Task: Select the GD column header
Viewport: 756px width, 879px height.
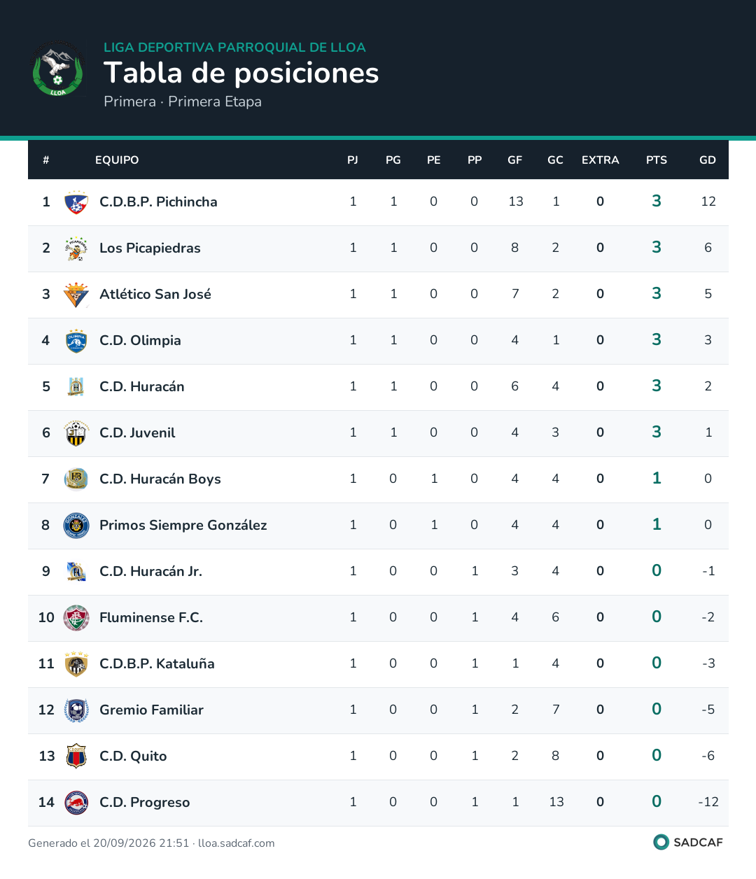Action: [708, 160]
